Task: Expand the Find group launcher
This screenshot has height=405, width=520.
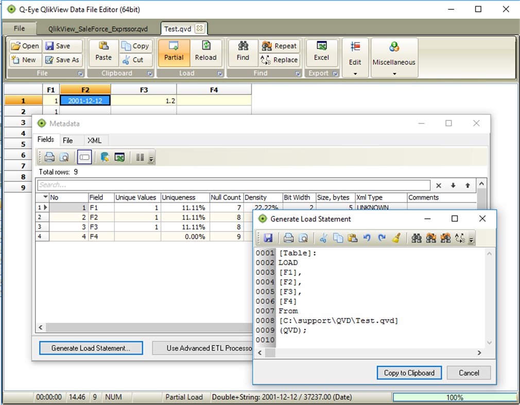Action: click(298, 74)
